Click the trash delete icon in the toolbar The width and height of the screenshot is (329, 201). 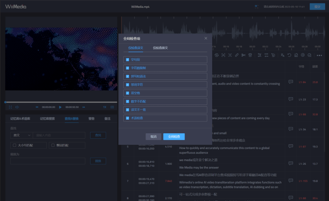pyautogui.click(x=250, y=55)
